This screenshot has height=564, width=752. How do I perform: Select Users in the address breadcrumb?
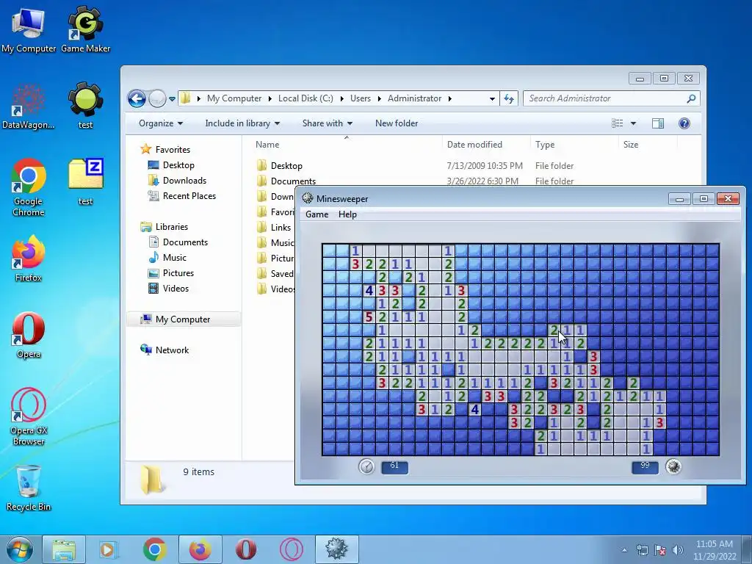click(360, 98)
